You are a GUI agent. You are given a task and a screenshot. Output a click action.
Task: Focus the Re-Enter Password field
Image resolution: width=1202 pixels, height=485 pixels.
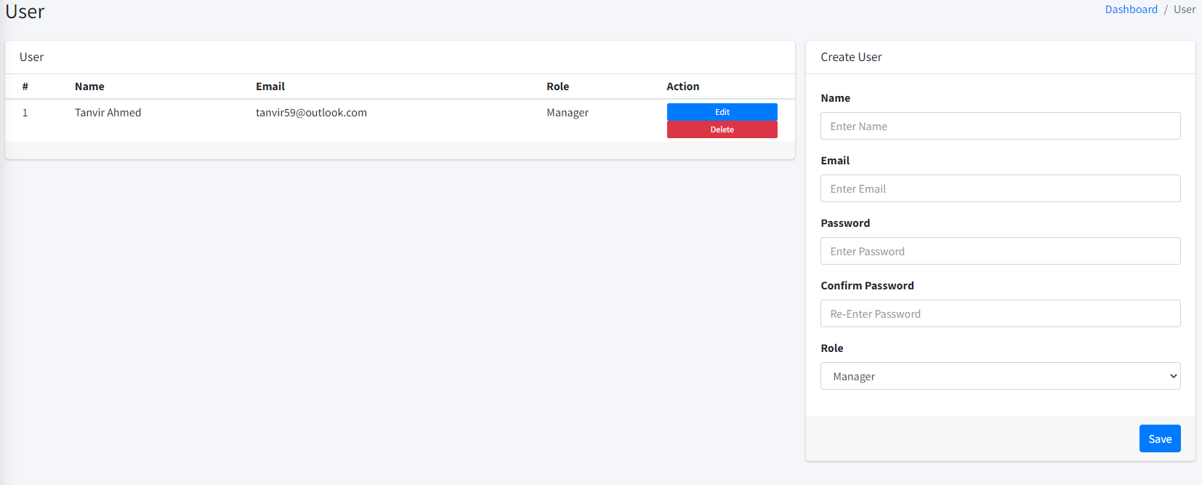pyautogui.click(x=1001, y=313)
